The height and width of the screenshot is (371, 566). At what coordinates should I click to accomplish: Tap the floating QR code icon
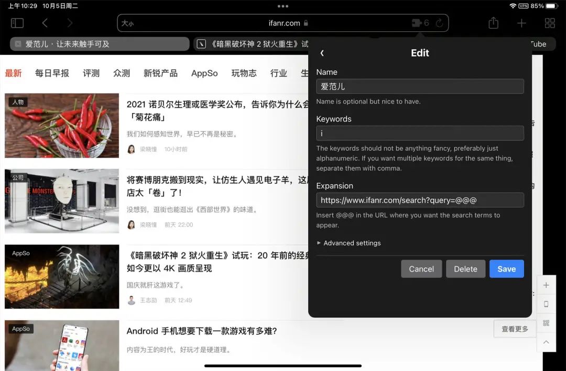point(546,323)
